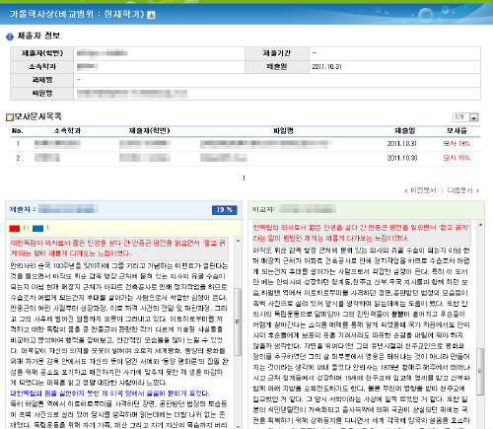493x429 pixels.
Task: Click the document icon beside 모사문서목록
Action: [x=10, y=117]
